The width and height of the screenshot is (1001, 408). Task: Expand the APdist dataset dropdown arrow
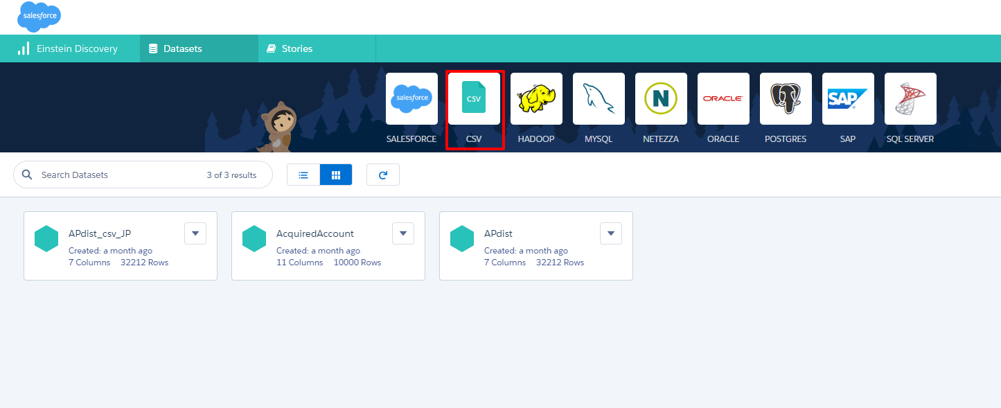coord(611,233)
